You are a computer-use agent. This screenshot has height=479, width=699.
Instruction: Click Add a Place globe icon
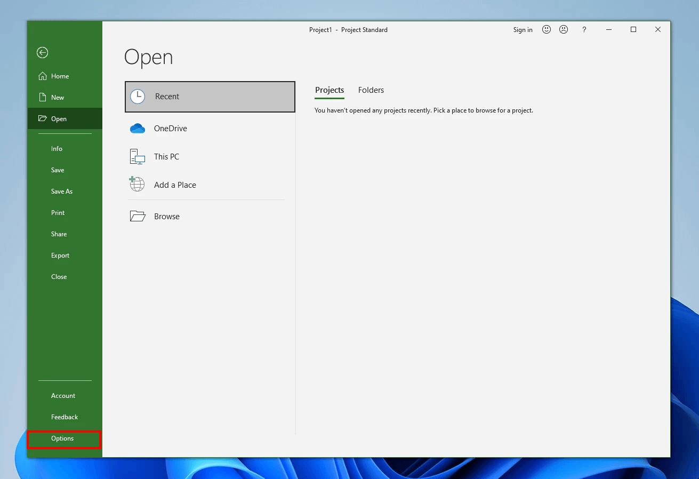[137, 184]
